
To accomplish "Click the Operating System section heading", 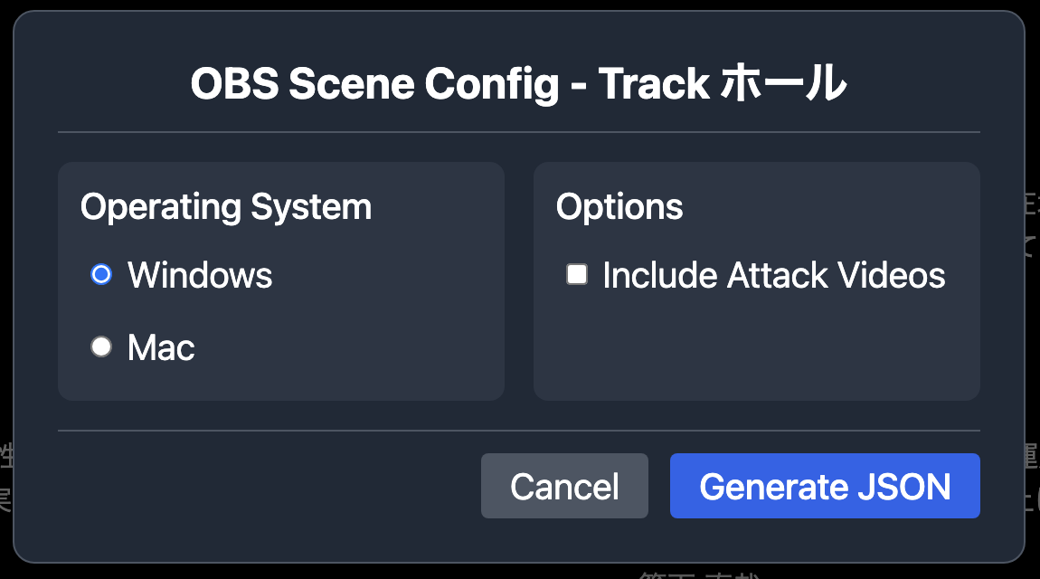I will [x=225, y=207].
